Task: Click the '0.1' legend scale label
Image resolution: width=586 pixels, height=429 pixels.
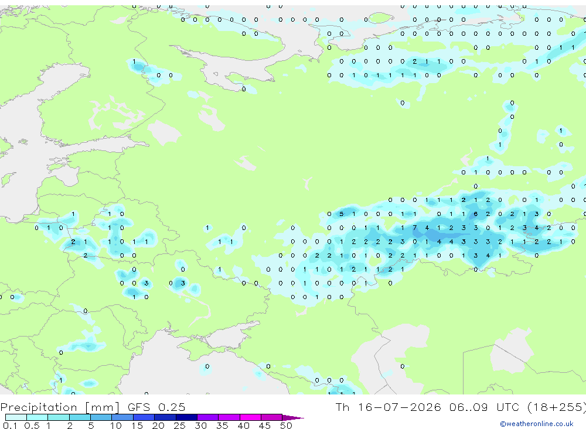Action: point(10,425)
